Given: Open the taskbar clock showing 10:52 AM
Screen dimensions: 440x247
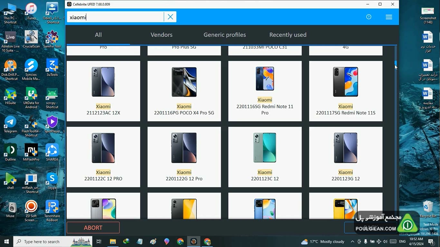Looking at the screenshot, I should click(x=416, y=242).
